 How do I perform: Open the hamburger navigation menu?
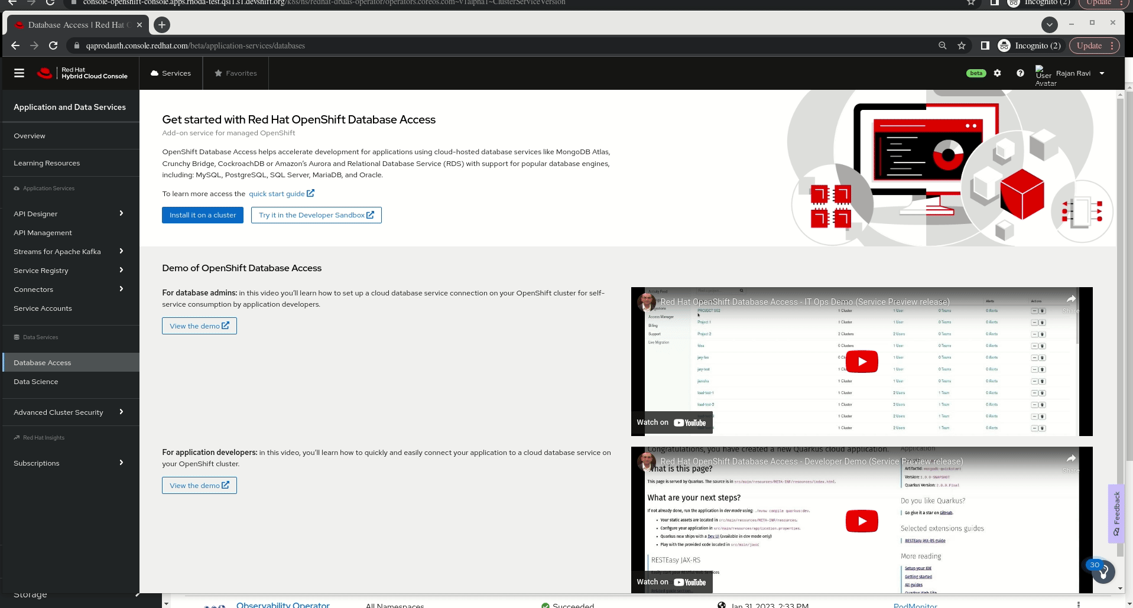point(20,73)
